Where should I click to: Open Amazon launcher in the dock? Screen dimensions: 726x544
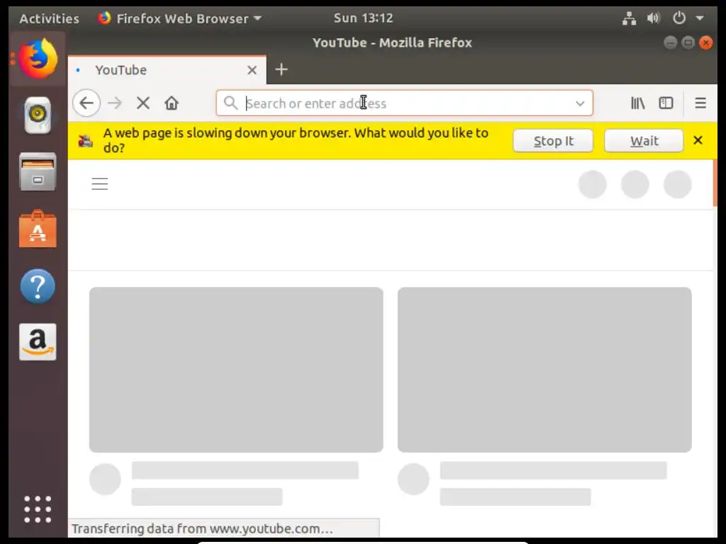click(x=38, y=342)
